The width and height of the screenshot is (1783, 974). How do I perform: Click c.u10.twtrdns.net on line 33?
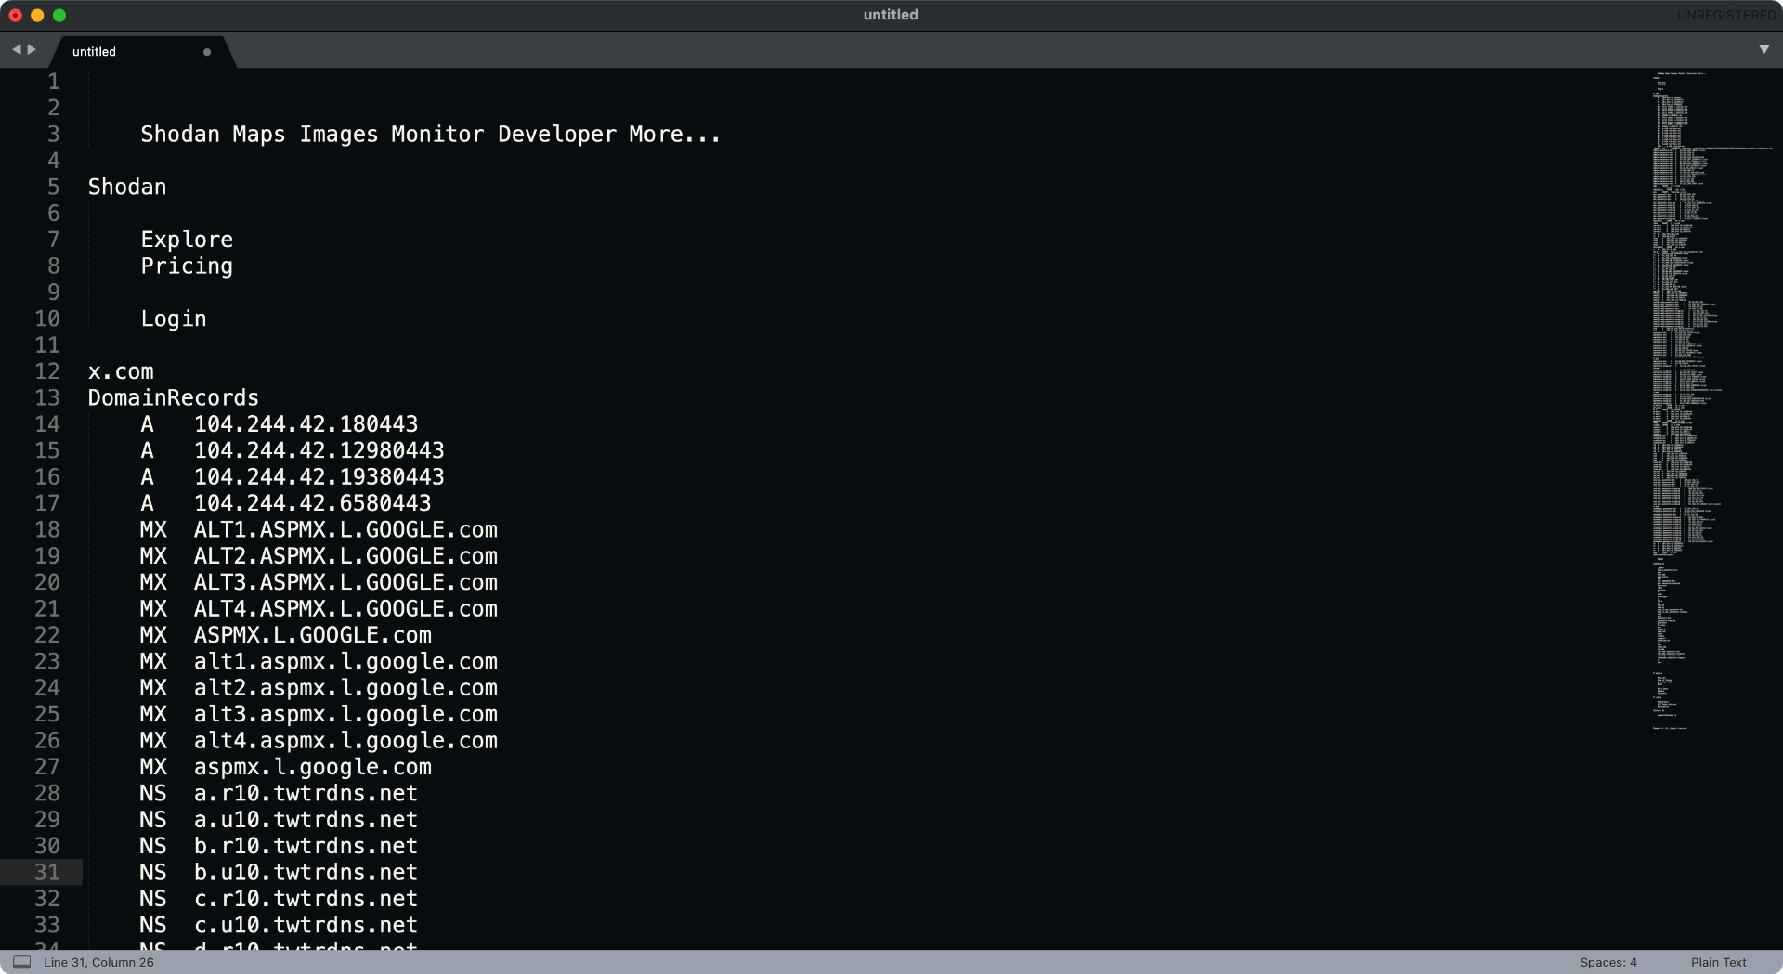pyautogui.click(x=306, y=926)
